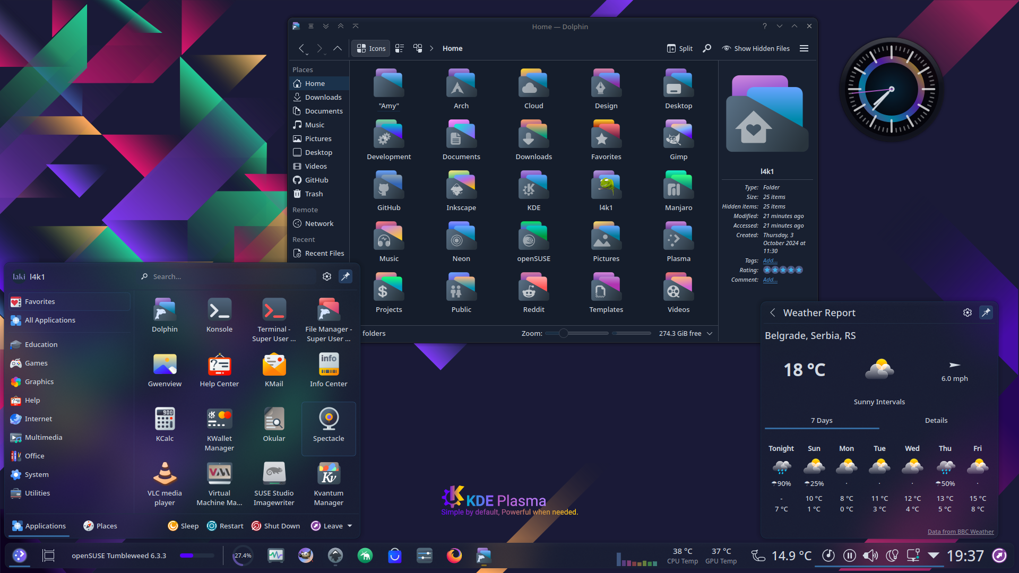This screenshot has height=573, width=1019.
Task: Open the Gimp folder in Dolphin
Action: [678, 140]
